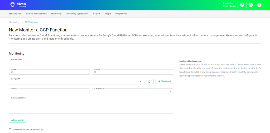
Task: Click the Upload a JSON button
Action: 18,120
